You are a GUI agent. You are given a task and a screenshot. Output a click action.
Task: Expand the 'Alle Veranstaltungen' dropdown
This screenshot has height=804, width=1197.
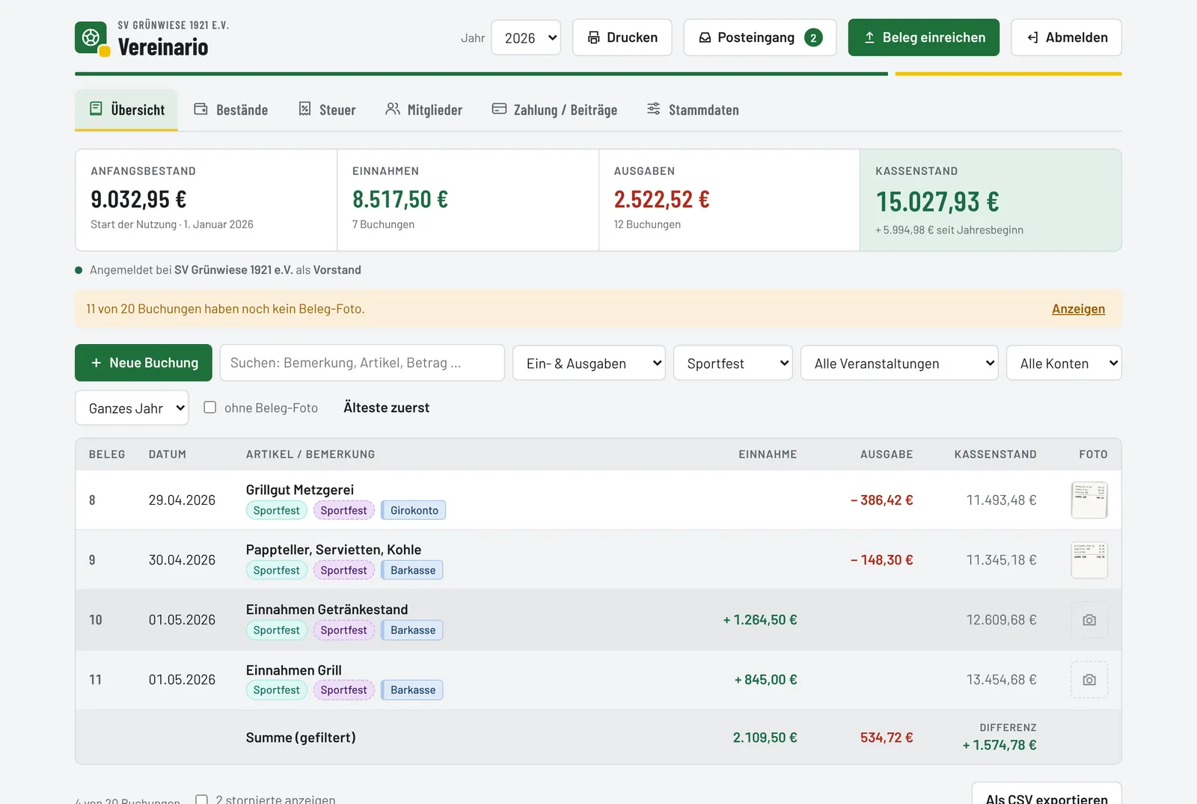[x=899, y=363]
